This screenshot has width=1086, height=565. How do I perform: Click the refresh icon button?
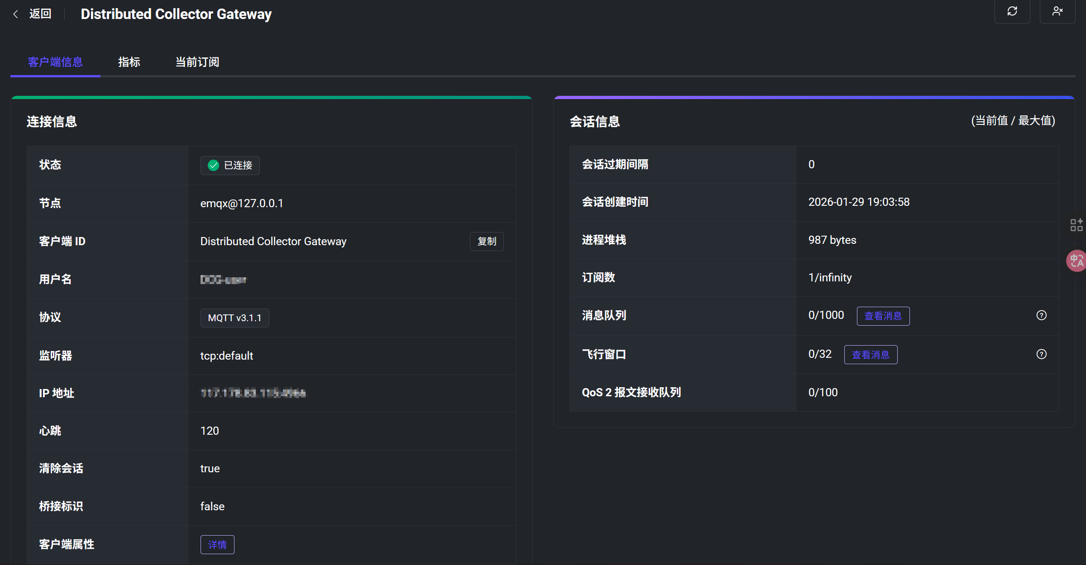(1012, 11)
